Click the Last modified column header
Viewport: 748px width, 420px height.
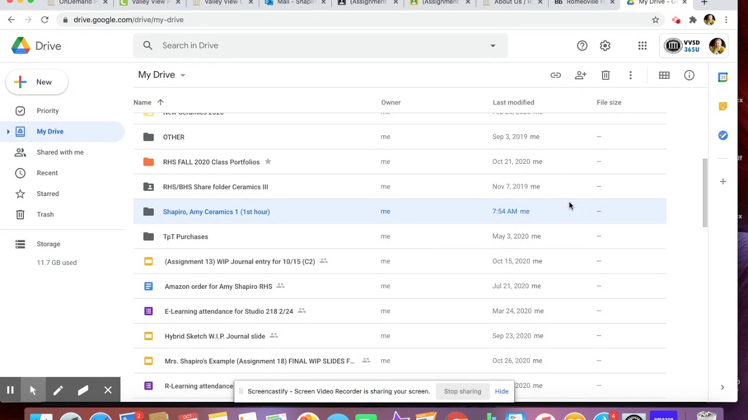[513, 103]
